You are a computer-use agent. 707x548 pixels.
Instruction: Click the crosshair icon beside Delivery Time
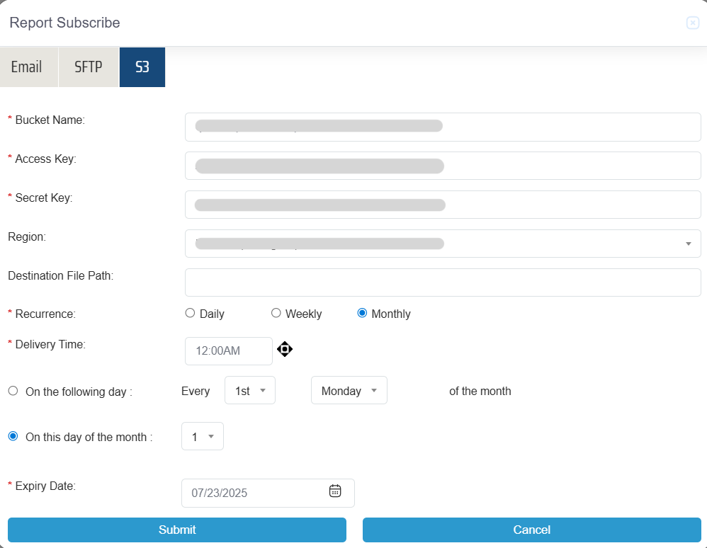(x=285, y=349)
